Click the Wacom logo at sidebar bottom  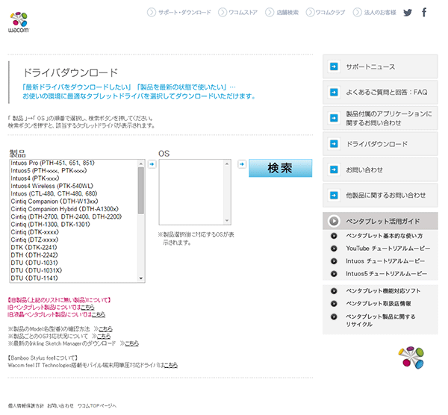pyautogui.click(x=411, y=358)
